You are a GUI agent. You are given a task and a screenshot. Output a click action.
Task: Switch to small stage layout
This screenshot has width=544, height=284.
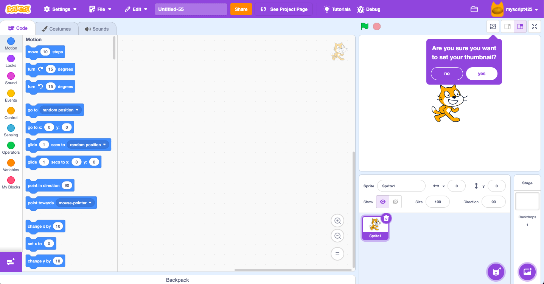(x=508, y=26)
